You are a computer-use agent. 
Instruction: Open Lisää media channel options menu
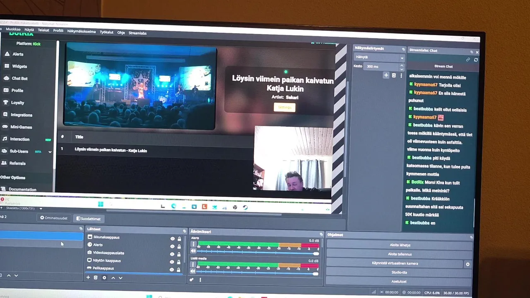(x=193, y=264)
